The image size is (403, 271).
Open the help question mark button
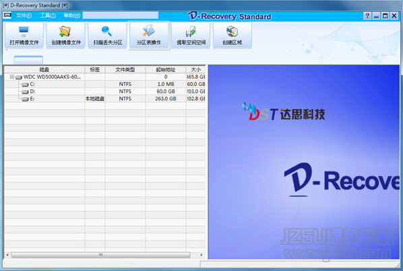point(367,16)
